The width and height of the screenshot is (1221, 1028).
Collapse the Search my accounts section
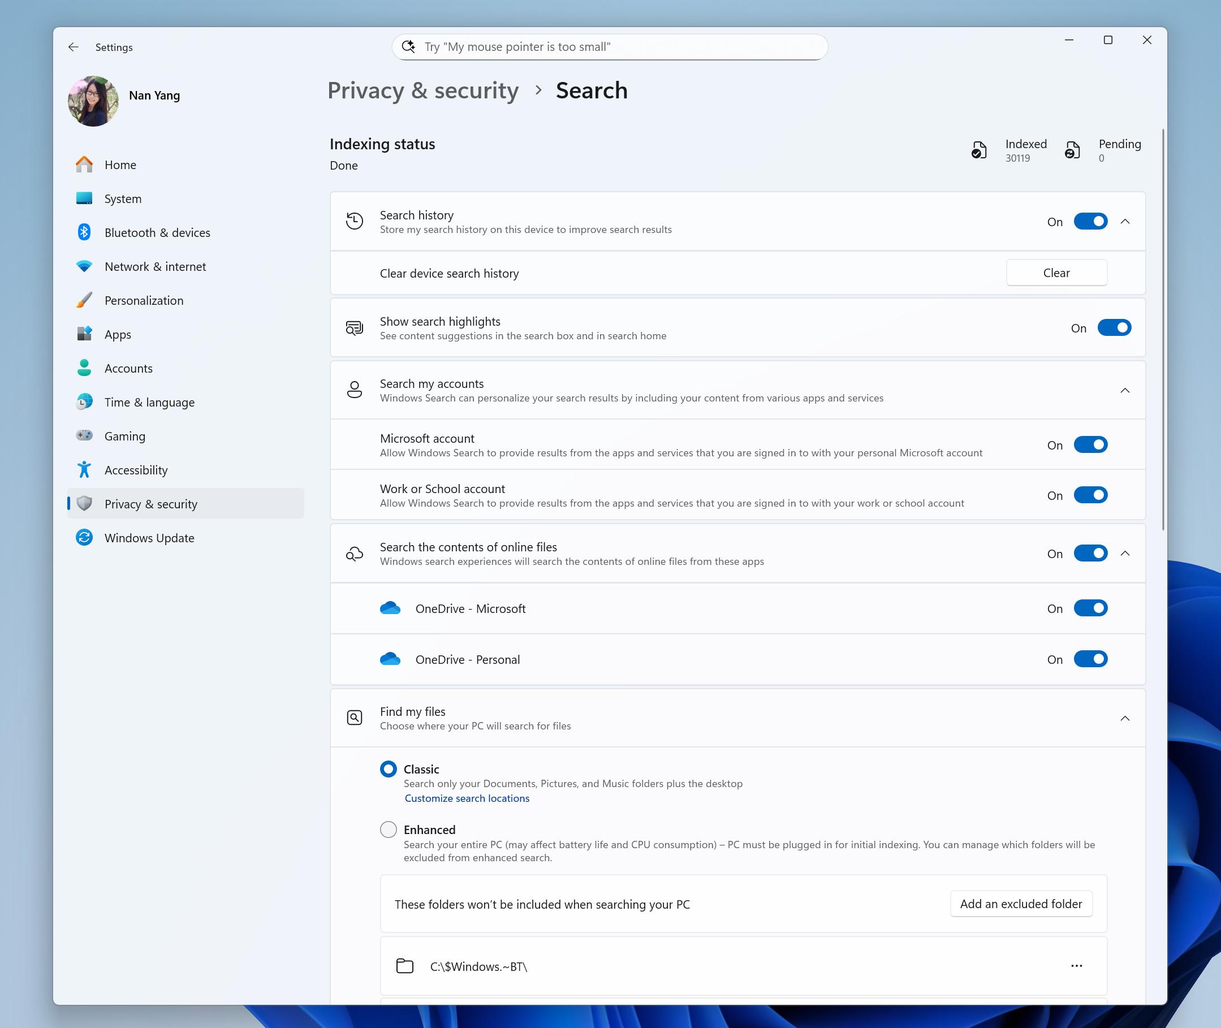click(x=1125, y=391)
